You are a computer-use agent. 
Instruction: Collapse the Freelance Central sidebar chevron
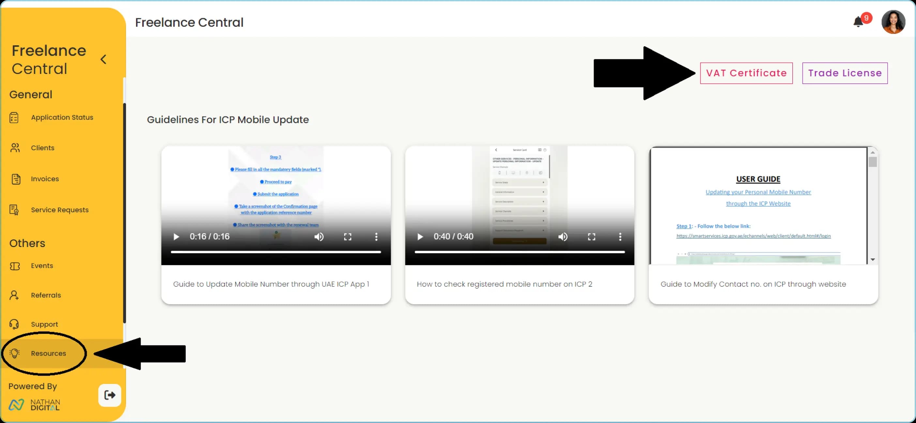[x=103, y=59]
